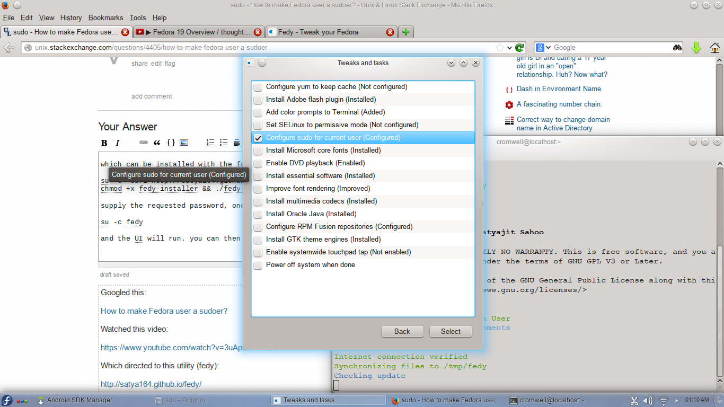
Task: Open the URL bar history dropdown arrow
Action: tap(509, 48)
